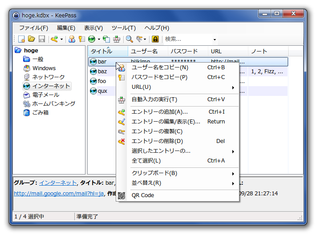Click the Open URL globe toolbar icon
The height and width of the screenshot is (234, 316).
92,39
